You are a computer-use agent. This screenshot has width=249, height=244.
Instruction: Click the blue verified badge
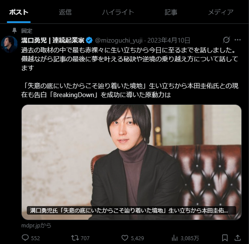coord(89,40)
